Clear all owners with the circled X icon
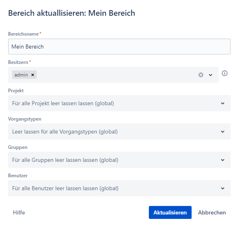 point(201,75)
